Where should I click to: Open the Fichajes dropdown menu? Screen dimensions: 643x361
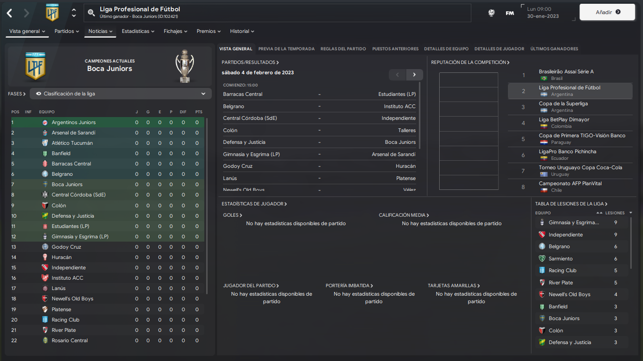pyautogui.click(x=175, y=31)
